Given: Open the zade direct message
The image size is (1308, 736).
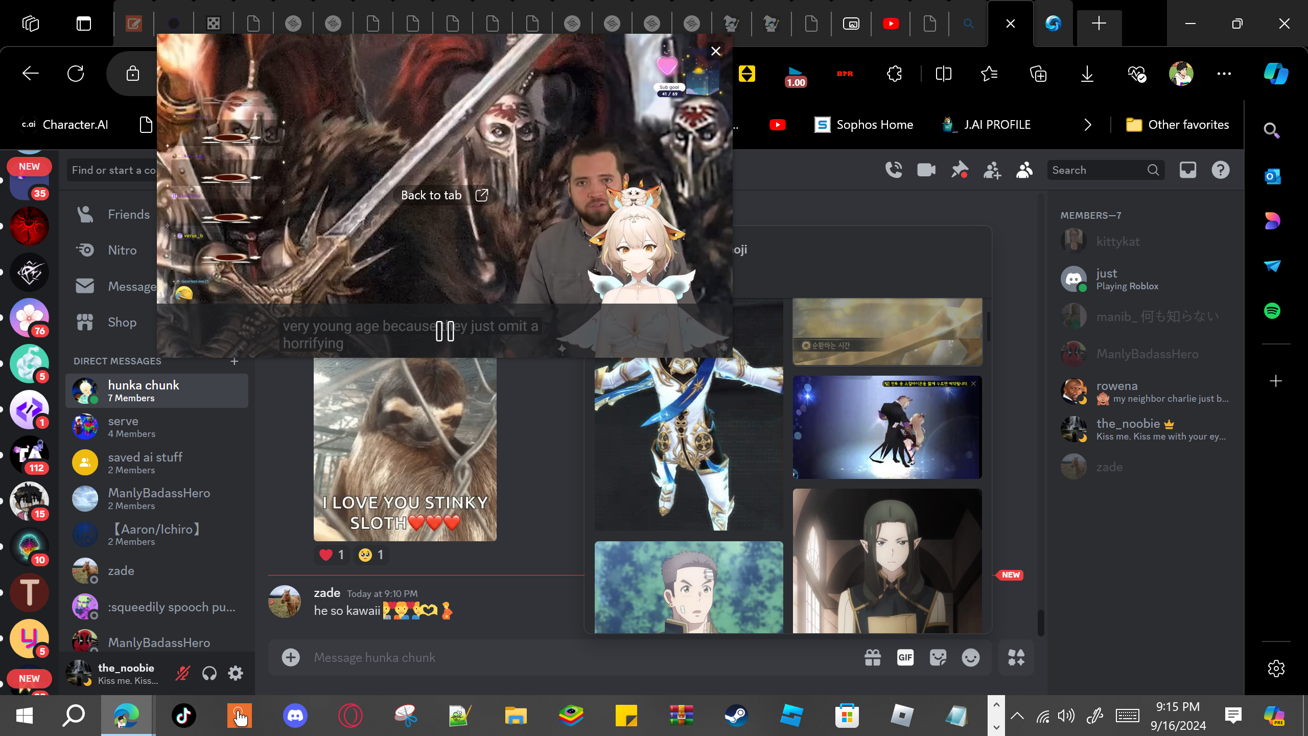Looking at the screenshot, I should tap(157, 570).
